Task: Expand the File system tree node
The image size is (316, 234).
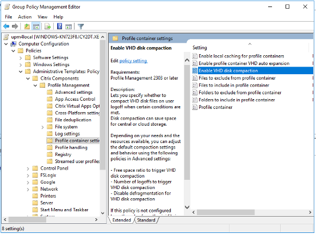Action: (x=42, y=127)
